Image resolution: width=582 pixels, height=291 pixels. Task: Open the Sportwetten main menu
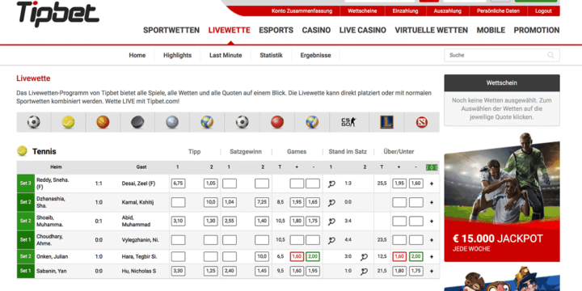coord(171,31)
